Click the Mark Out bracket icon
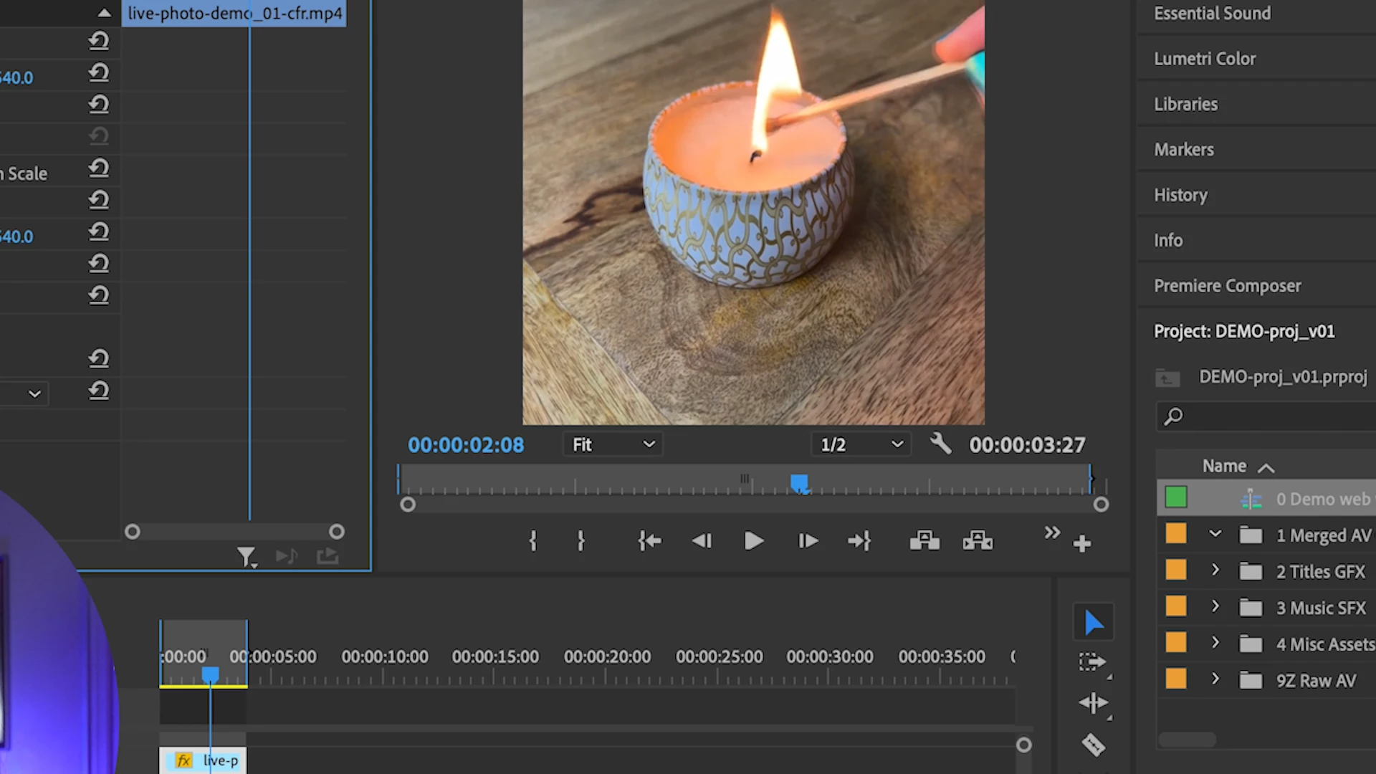The image size is (1376, 774). [x=580, y=541]
